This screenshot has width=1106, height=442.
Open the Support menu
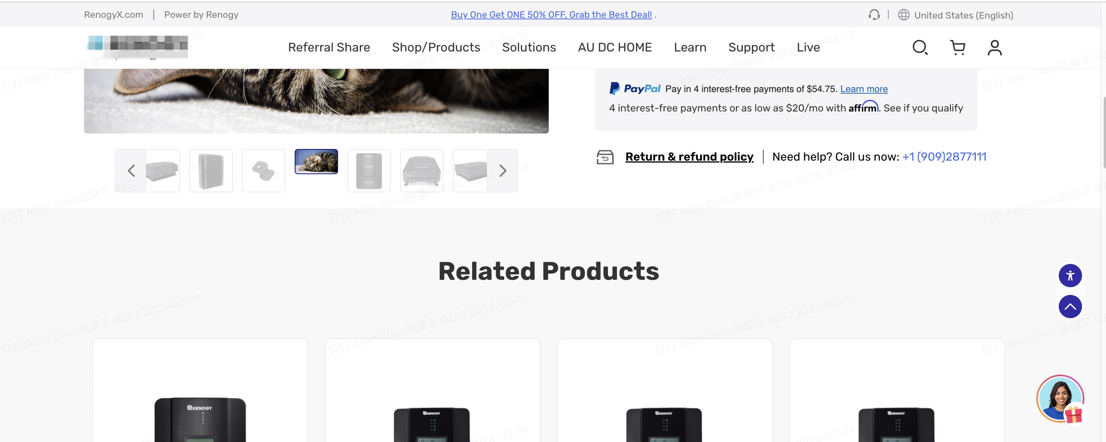click(x=751, y=47)
